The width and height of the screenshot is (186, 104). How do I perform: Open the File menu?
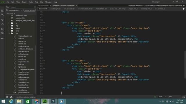8,2
